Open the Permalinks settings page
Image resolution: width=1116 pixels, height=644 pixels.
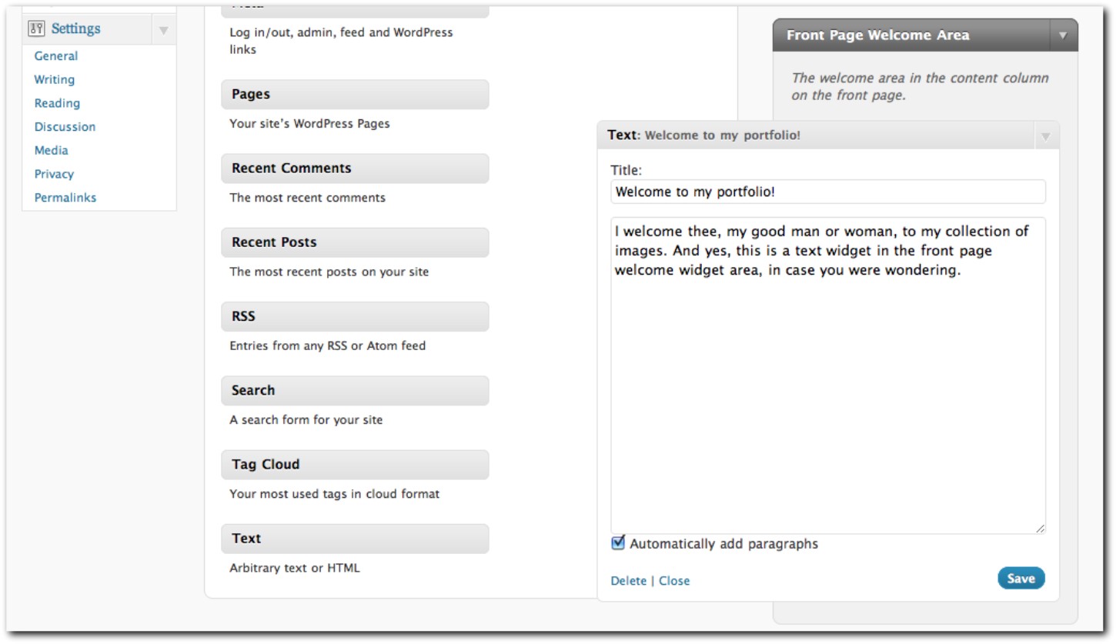pos(65,198)
